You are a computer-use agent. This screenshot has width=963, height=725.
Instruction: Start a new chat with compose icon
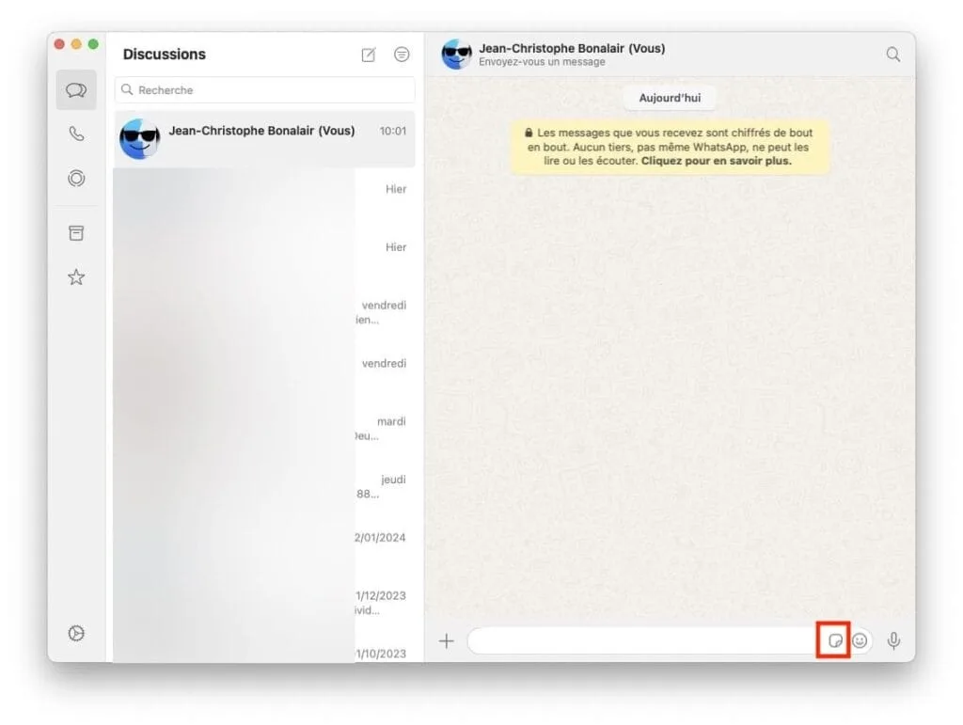368,55
